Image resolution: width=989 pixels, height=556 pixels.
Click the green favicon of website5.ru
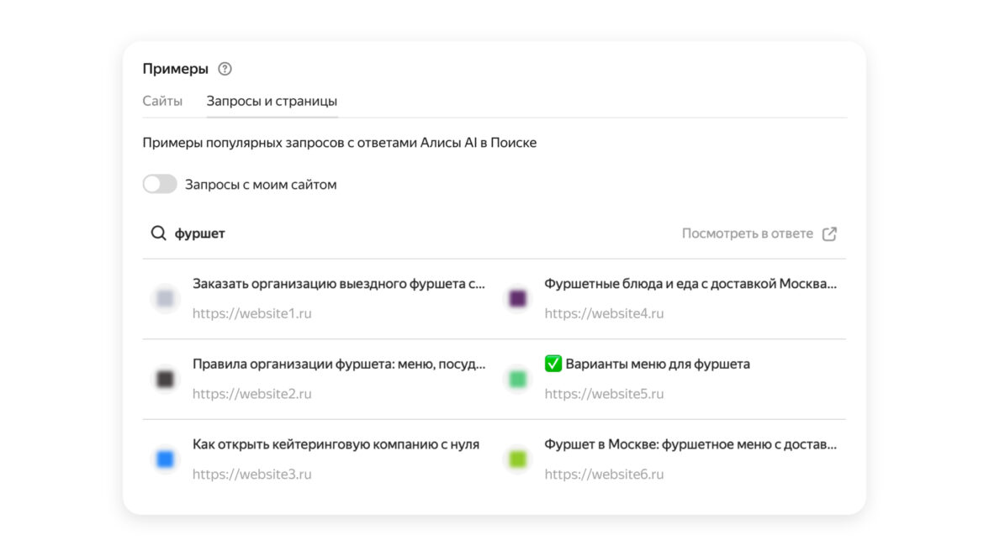(x=518, y=379)
